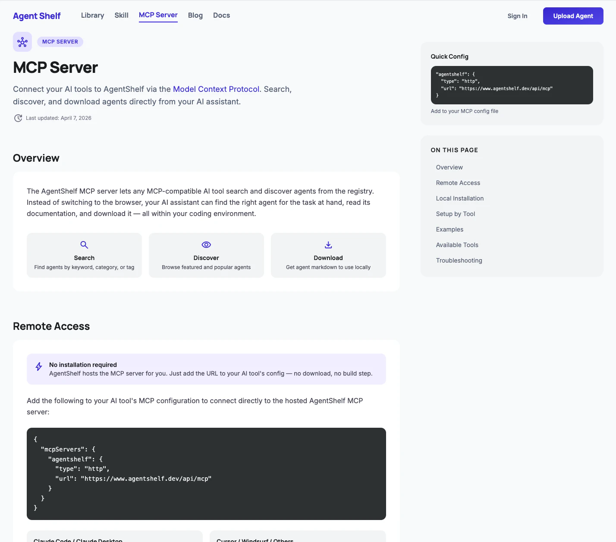Click 'Browse featured and popular agents' text
616x542 pixels.
coord(206,267)
